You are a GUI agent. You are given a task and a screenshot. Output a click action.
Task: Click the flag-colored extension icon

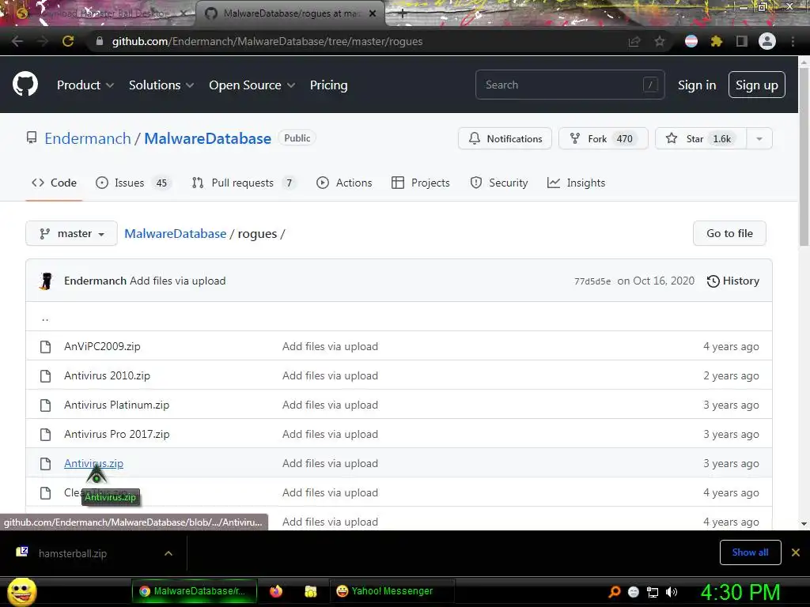pyautogui.click(x=691, y=41)
